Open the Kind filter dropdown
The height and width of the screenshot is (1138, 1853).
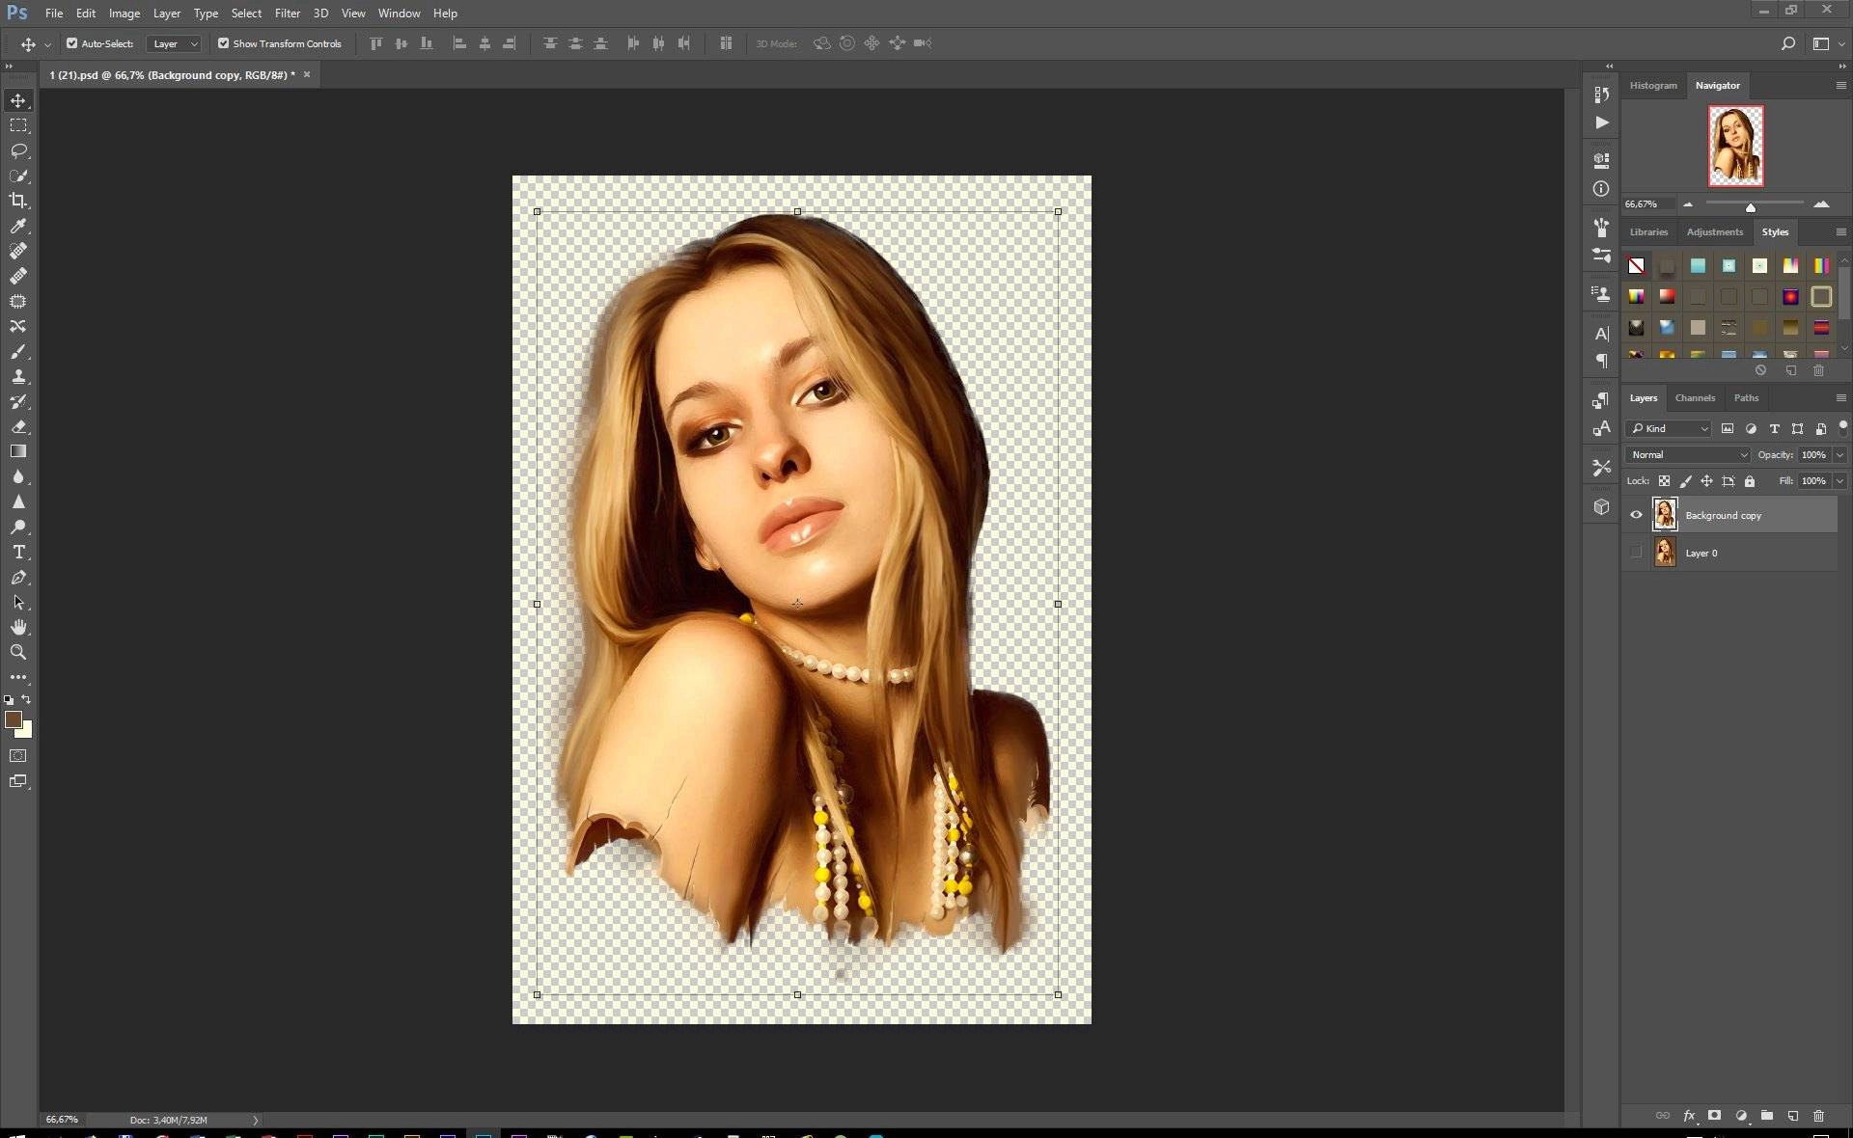coord(1669,428)
